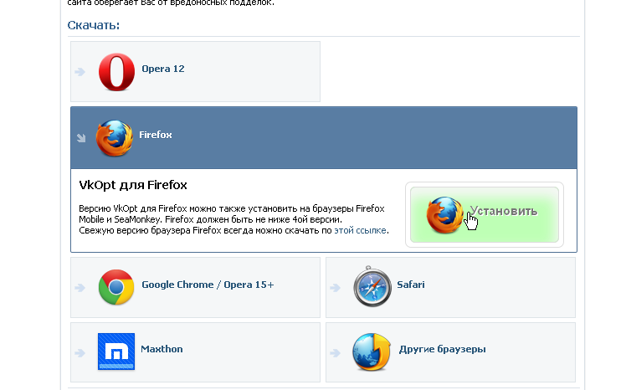
Task: Expand the Safari section arrow
Action: [336, 287]
